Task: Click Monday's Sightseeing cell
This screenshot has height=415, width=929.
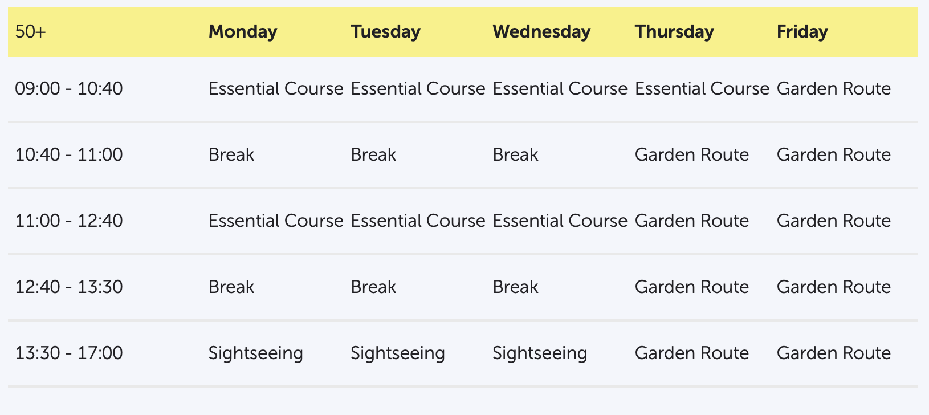Action: coord(255,353)
